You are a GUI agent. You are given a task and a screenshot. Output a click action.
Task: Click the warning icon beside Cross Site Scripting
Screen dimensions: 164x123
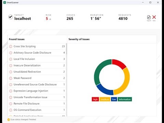tap(11, 46)
